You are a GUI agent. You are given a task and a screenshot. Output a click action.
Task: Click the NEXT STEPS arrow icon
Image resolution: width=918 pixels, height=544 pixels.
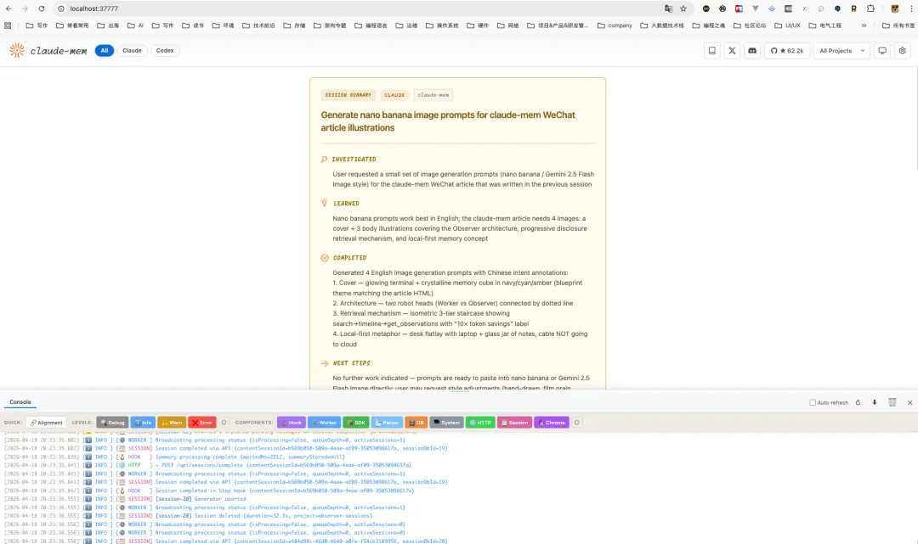pos(325,363)
